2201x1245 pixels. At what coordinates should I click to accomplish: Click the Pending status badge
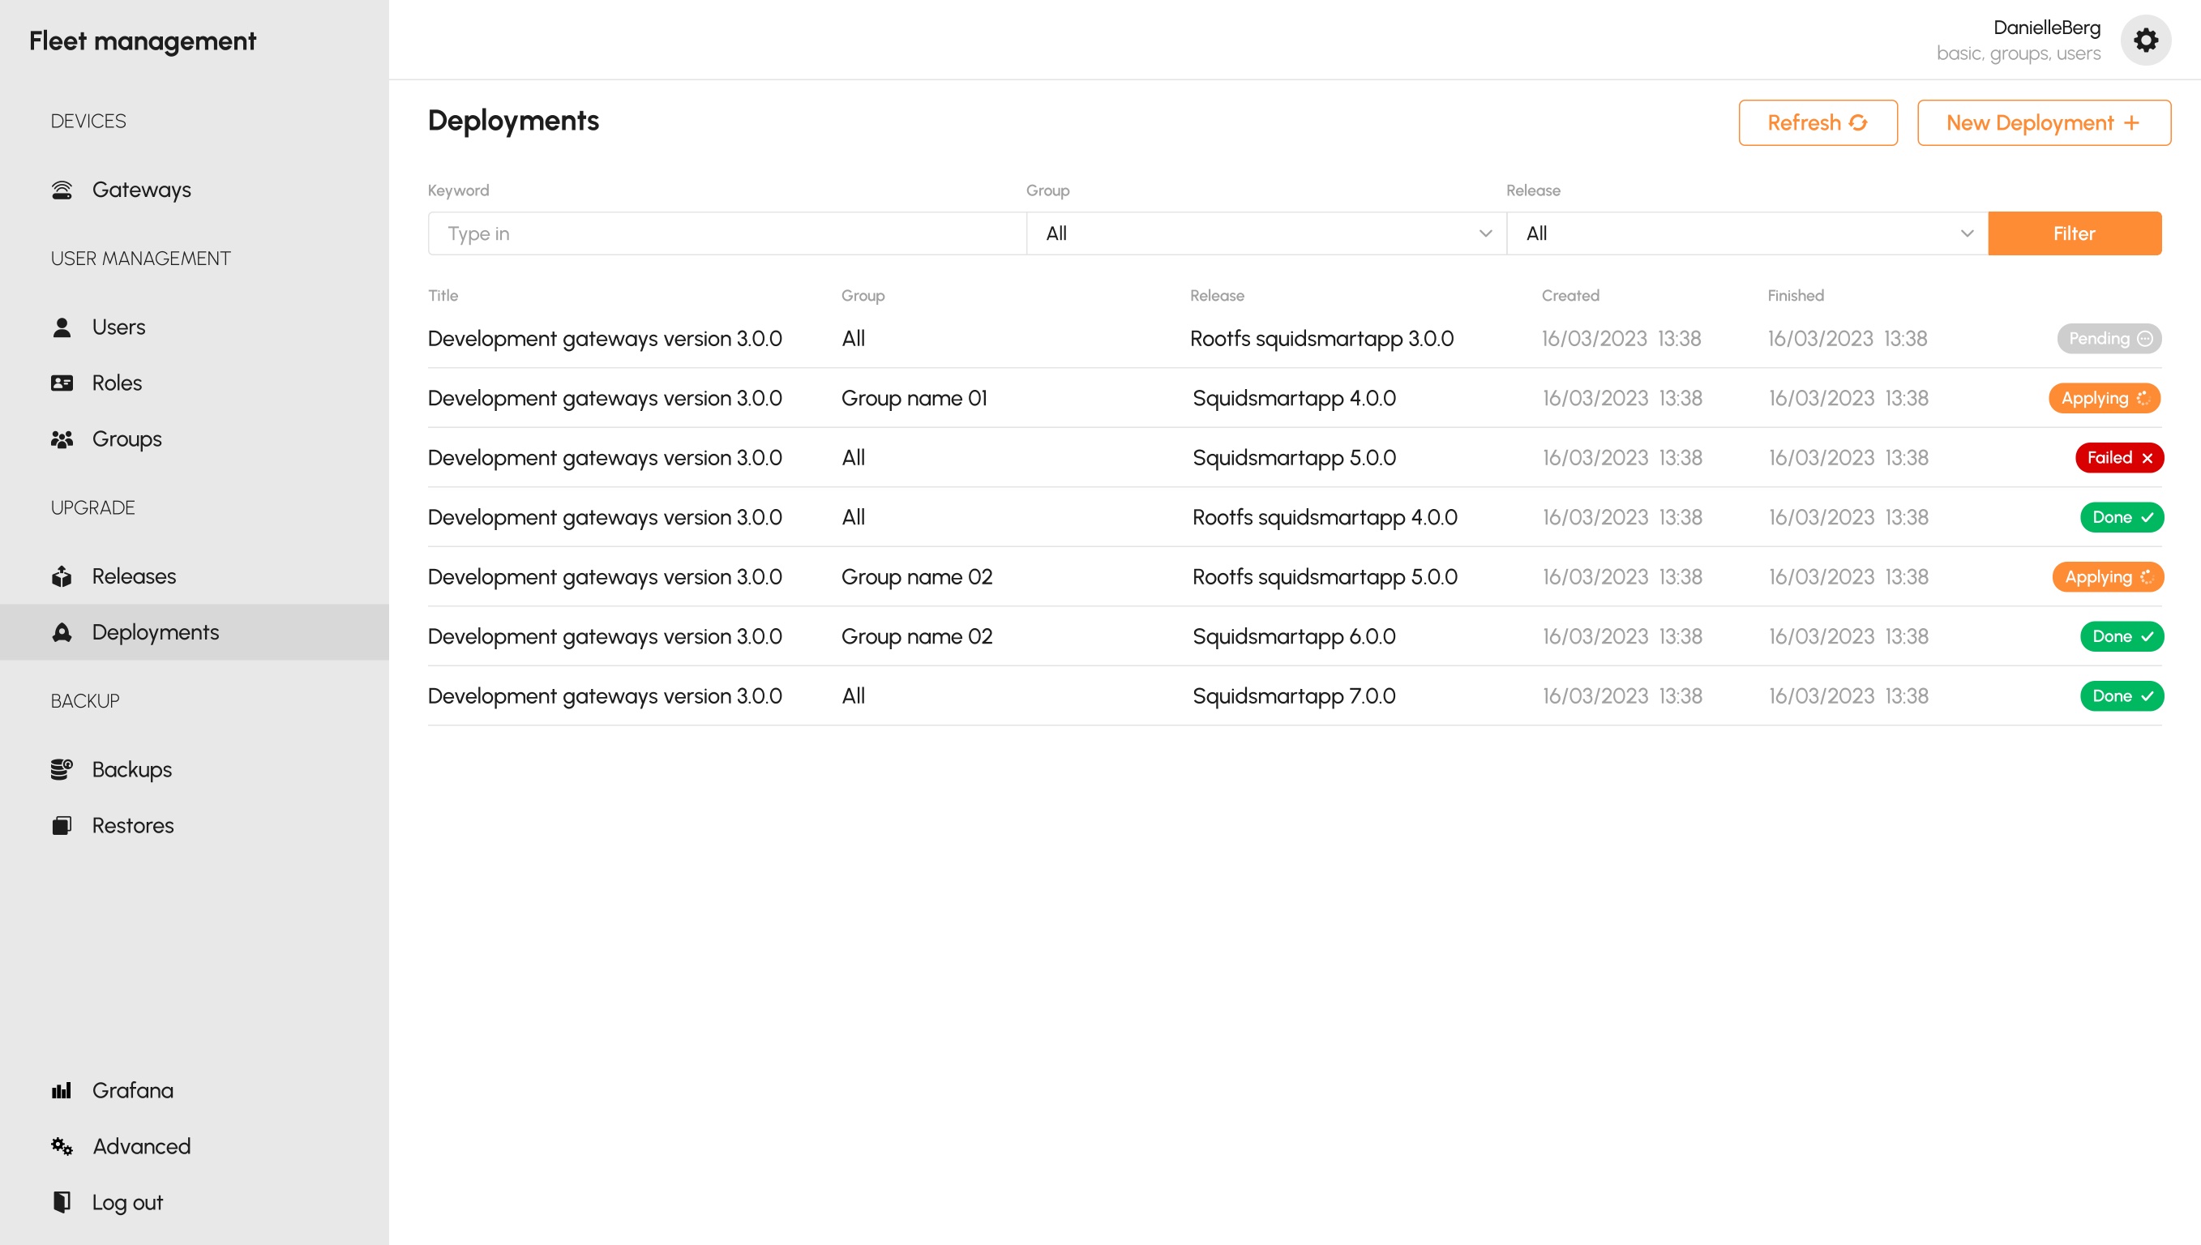point(2109,339)
